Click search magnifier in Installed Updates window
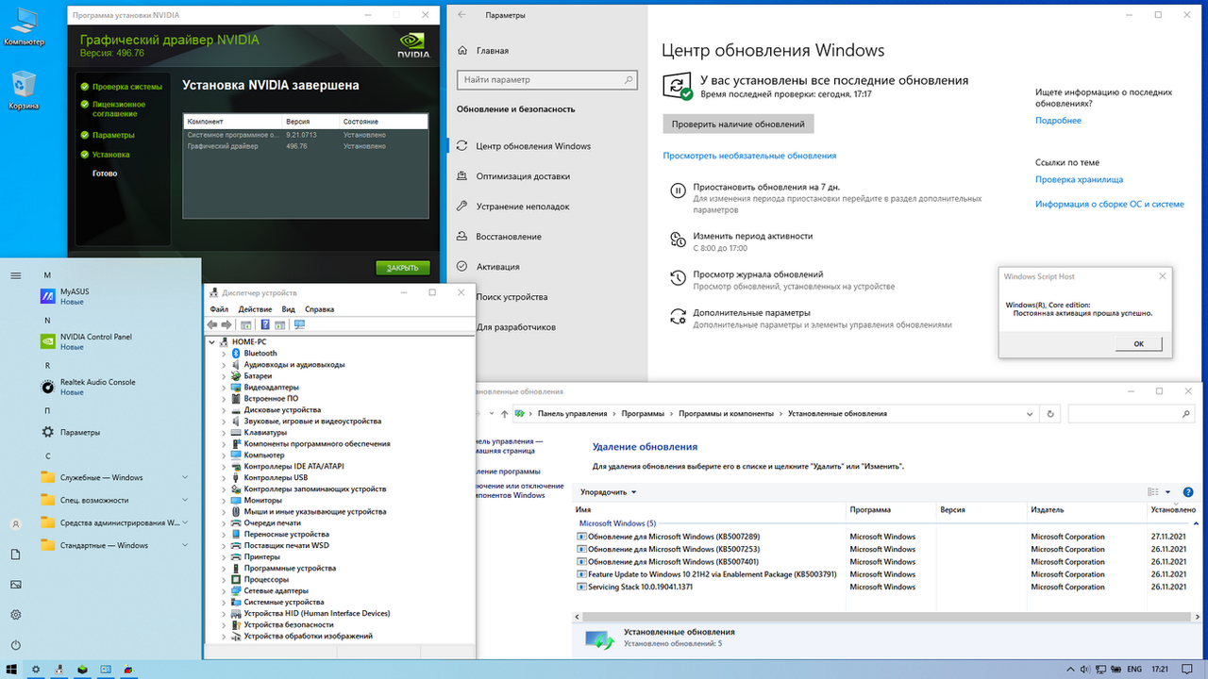 click(1186, 413)
